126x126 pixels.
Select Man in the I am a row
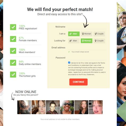pyautogui.click(x=74, y=34)
